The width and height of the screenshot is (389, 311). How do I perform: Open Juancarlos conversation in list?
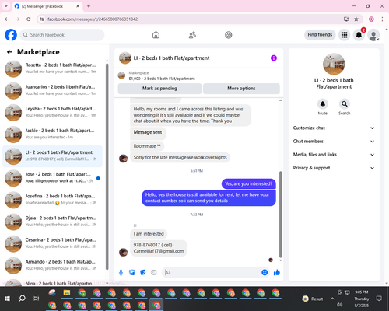[53, 91]
